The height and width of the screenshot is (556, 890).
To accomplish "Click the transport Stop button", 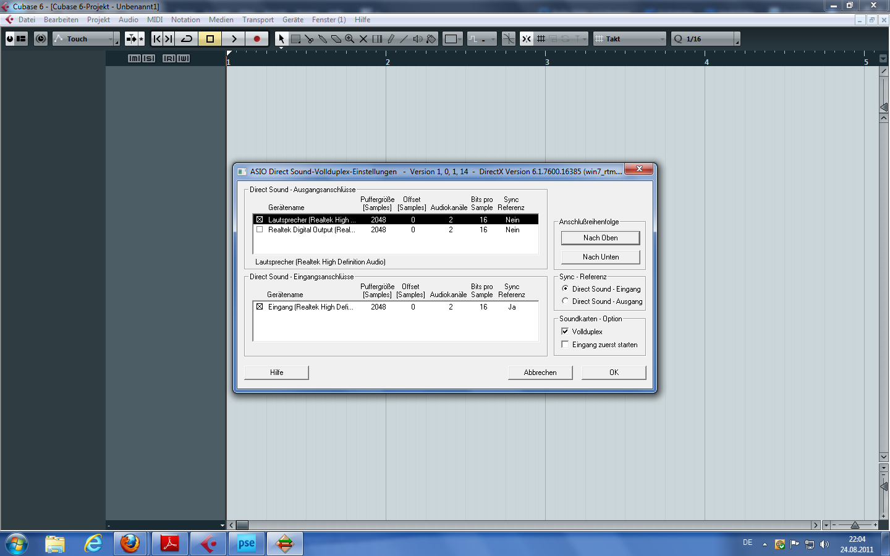I will click(x=210, y=39).
